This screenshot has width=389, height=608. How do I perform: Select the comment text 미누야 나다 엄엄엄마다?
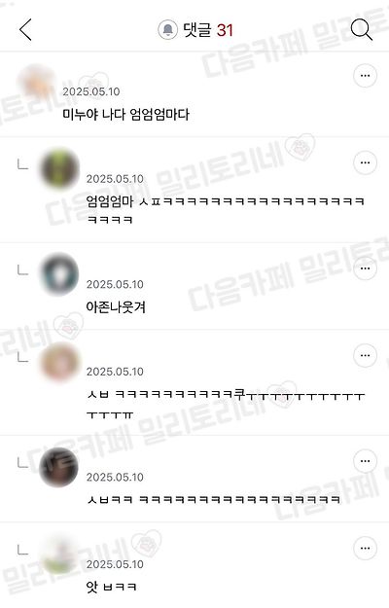click(125, 115)
